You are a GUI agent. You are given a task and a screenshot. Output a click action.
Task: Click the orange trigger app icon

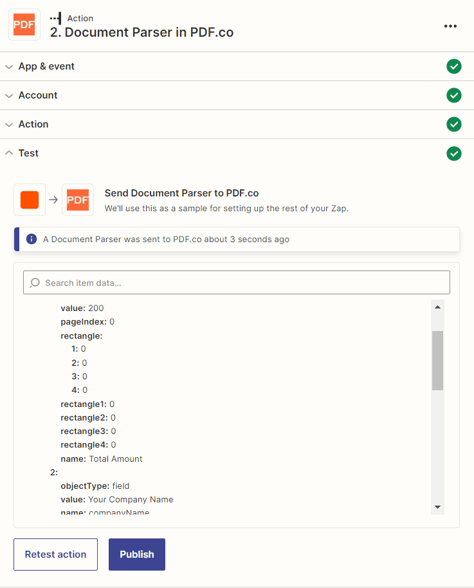click(30, 200)
